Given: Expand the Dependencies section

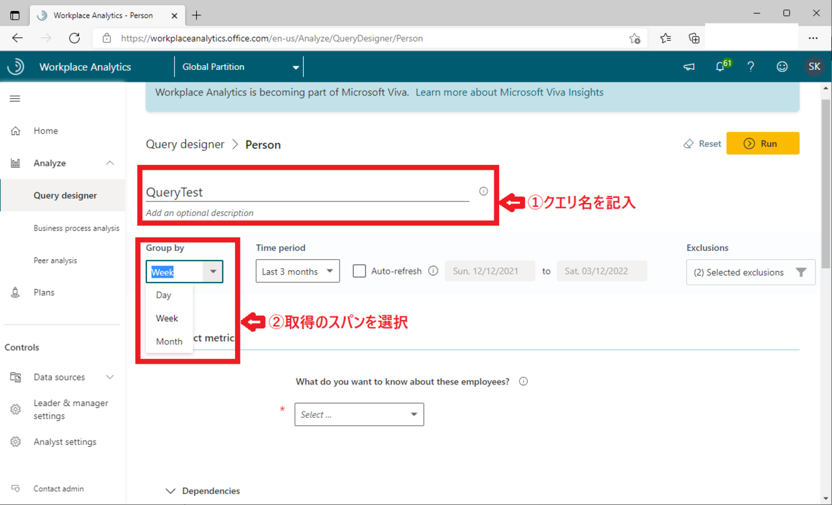Looking at the screenshot, I should point(204,490).
